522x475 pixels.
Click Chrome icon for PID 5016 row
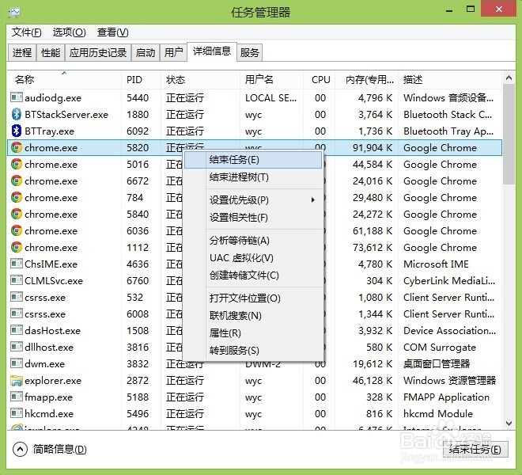coord(17,164)
